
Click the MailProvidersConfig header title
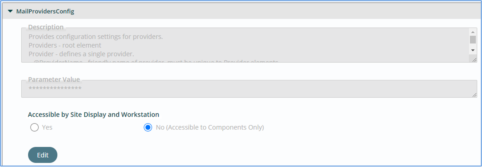[x=45, y=11]
